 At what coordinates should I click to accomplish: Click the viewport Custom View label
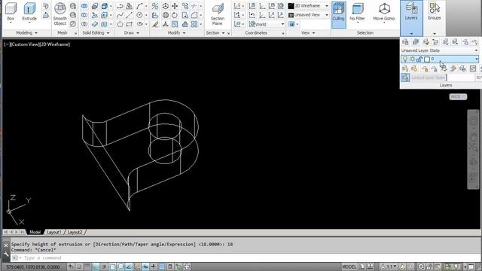tap(25, 44)
